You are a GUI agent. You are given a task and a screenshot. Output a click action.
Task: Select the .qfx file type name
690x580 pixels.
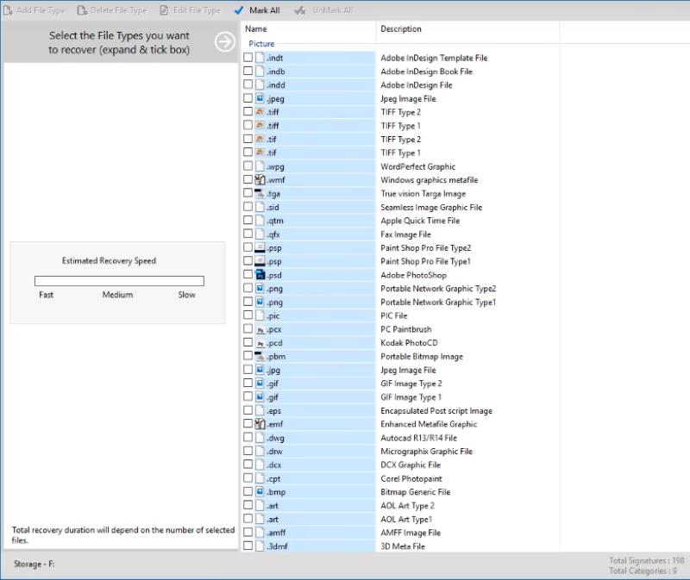pos(273,234)
